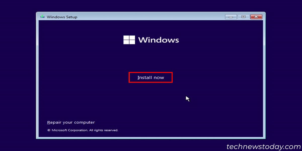The height and width of the screenshot is (151, 302).
Task: Click the Install now button
Action: pyautogui.click(x=150, y=78)
